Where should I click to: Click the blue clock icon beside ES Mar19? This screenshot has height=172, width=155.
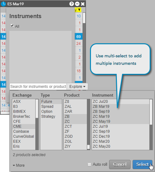pyautogui.click(x=3, y=4)
